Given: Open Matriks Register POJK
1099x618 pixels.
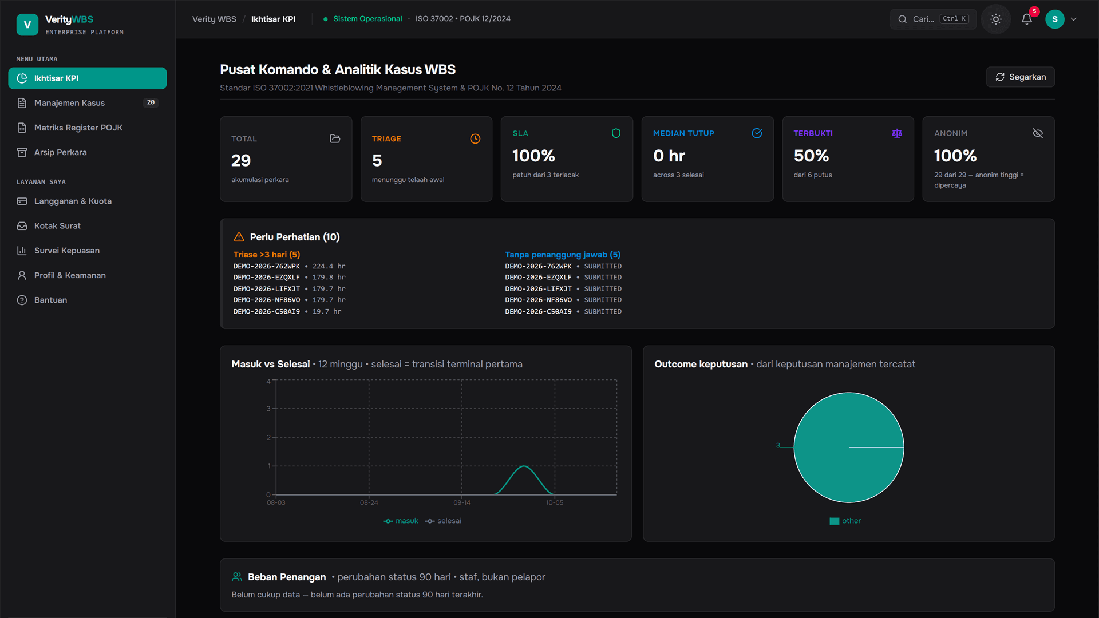Looking at the screenshot, I should click(x=88, y=128).
